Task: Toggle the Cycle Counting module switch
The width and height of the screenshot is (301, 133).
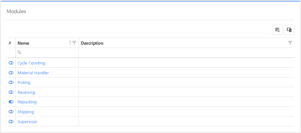Action: click(x=11, y=63)
